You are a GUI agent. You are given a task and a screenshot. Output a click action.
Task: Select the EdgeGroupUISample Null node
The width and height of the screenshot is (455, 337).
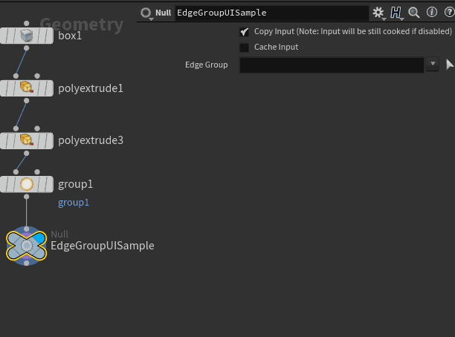[27, 246]
